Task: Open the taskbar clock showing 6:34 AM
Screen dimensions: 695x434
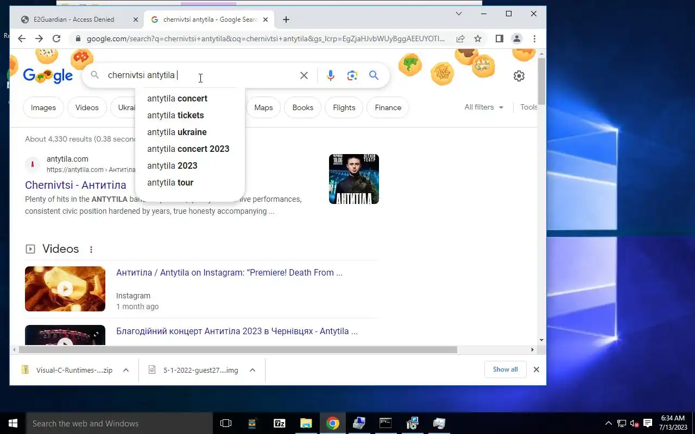Action: 673,423
